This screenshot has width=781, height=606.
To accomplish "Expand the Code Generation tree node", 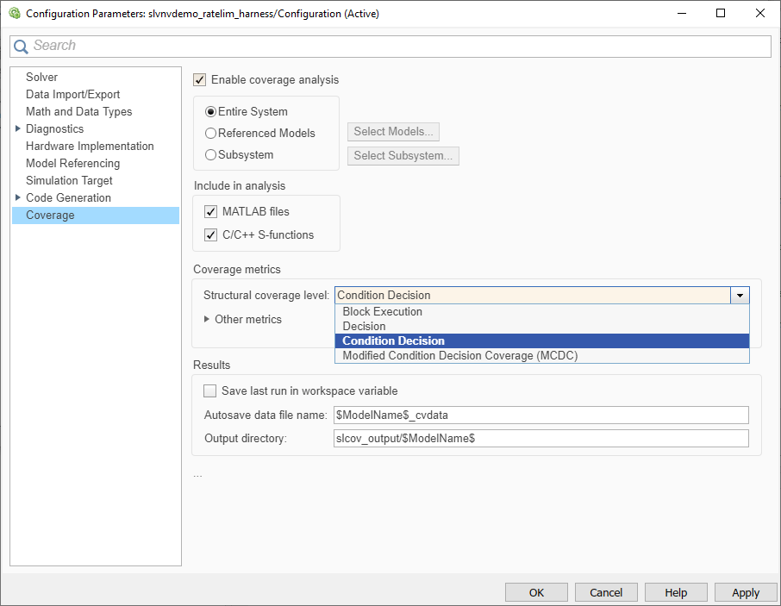I will 18,198.
